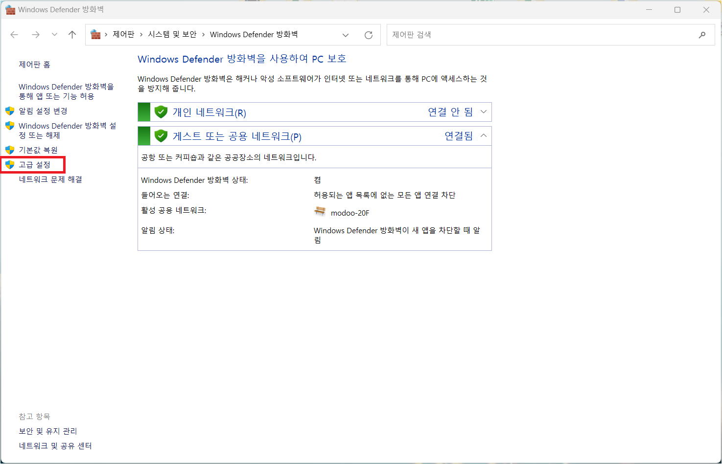Click the window title bar firewall icon

click(x=10, y=10)
